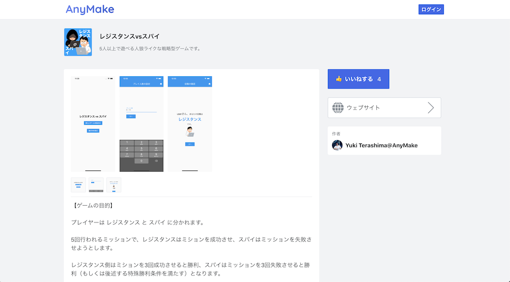The height and width of the screenshot is (282, 510).
Task: Click the いいねする like button
Action: pos(358,79)
